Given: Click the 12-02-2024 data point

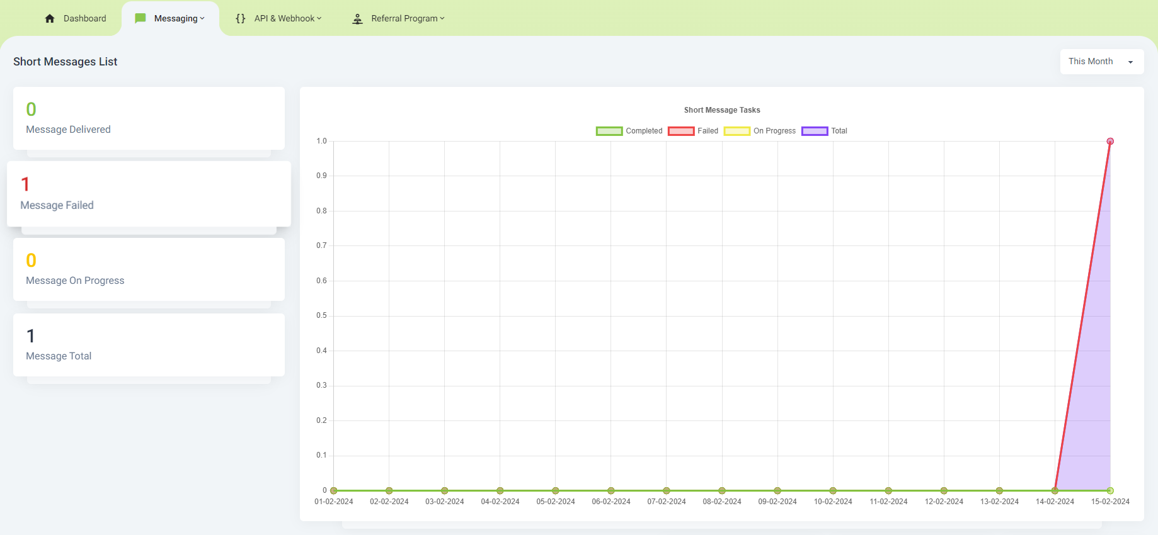Looking at the screenshot, I should tap(944, 490).
